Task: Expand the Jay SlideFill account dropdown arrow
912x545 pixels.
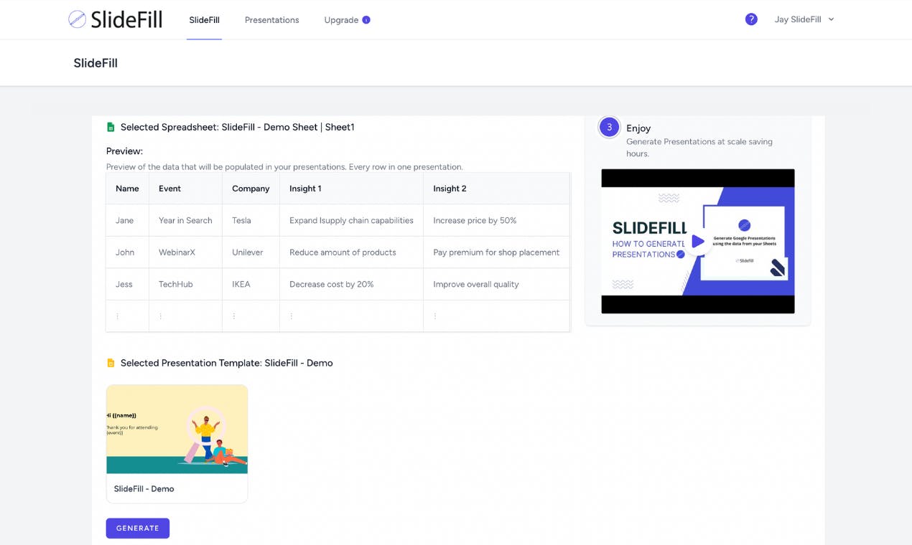Action: (x=831, y=19)
